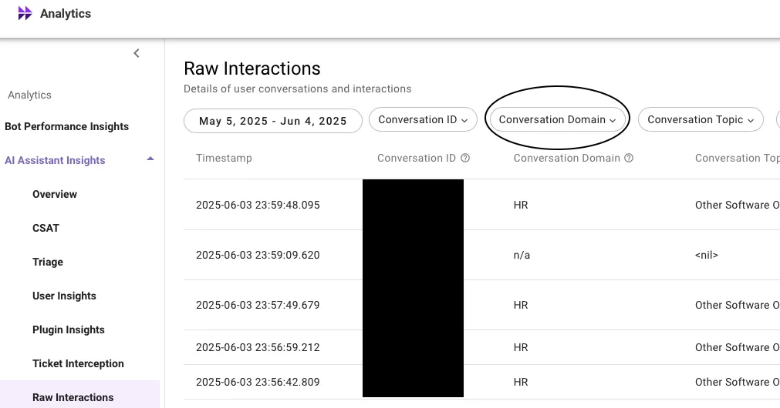Select timestamp 2025-06-03 23:59:09.620
The image size is (780, 408).
click(258, 255)
